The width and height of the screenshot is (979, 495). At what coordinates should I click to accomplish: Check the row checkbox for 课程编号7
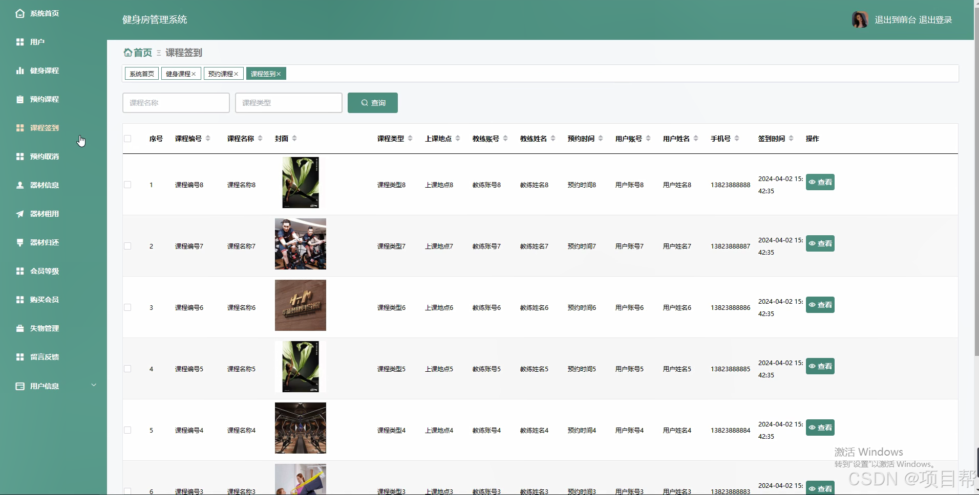[127, 246]
